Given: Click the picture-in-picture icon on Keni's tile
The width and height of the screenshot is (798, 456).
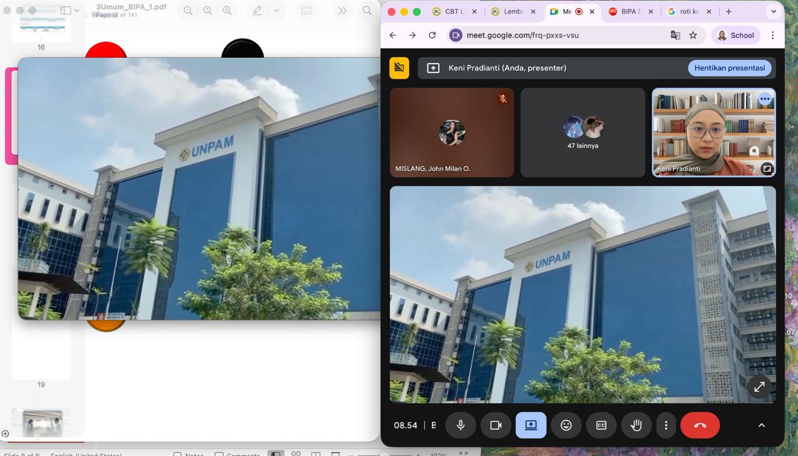Looking at the screenshot, I should (767, 169).
